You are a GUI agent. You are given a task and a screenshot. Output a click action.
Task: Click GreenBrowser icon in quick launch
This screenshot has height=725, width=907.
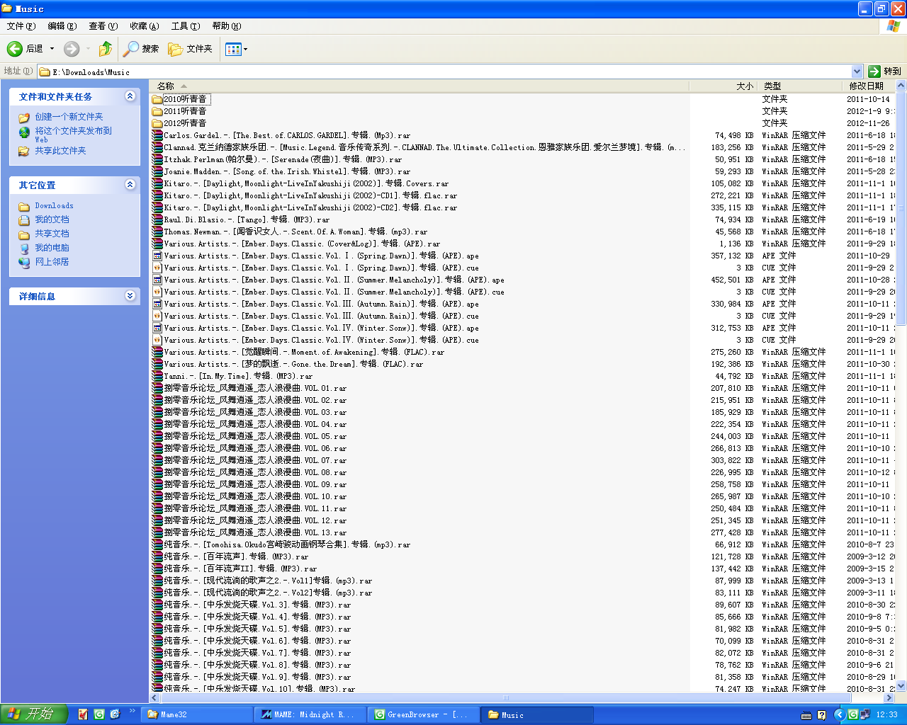click(x=99, y=714)
